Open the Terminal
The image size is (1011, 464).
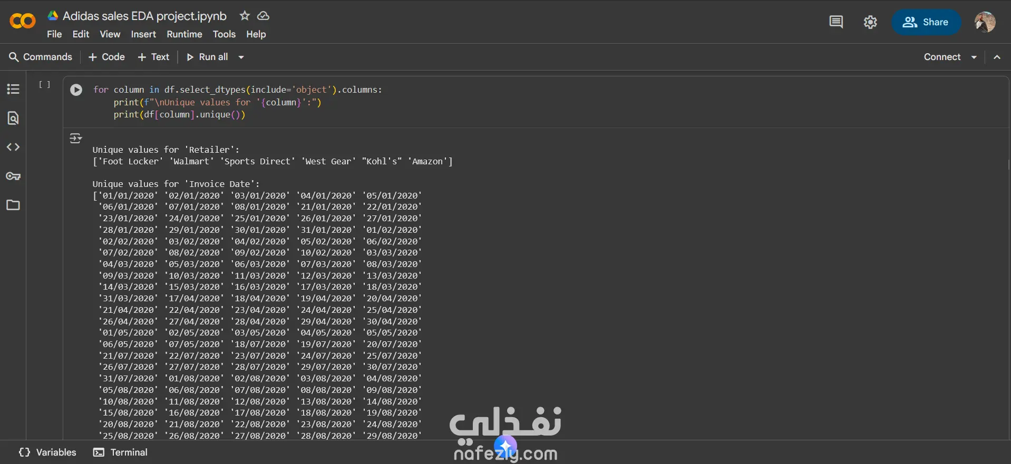pyautogui.click(x=120, y=452)
